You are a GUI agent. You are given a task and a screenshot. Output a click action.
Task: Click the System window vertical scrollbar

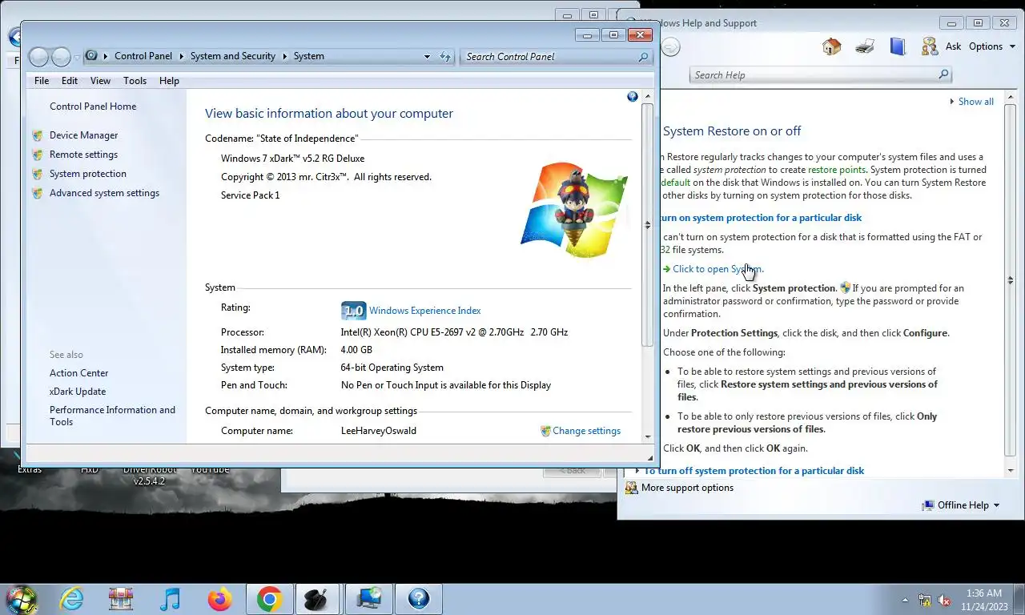pos(648,227)
